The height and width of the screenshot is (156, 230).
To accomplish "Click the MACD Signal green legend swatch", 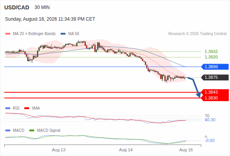I will point(32,131).
